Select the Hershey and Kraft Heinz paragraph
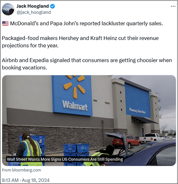Image resolution: width=178 pixels, height=184 pixels. coord(80,42)
